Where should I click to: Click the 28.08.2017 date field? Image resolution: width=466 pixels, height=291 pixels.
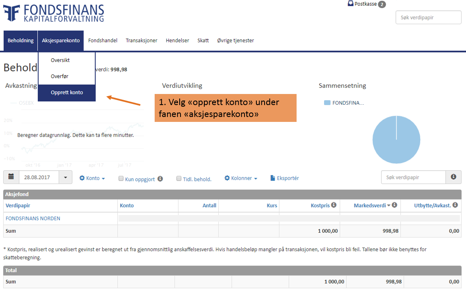[x=39, y=177]
